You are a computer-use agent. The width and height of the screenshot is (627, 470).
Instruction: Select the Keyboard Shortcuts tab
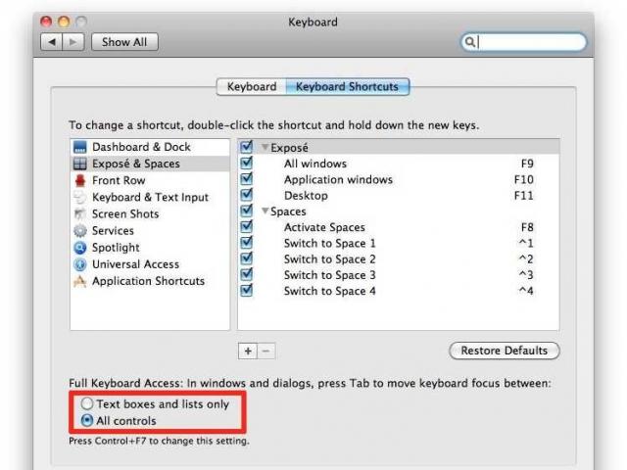(x=348, y=87)
